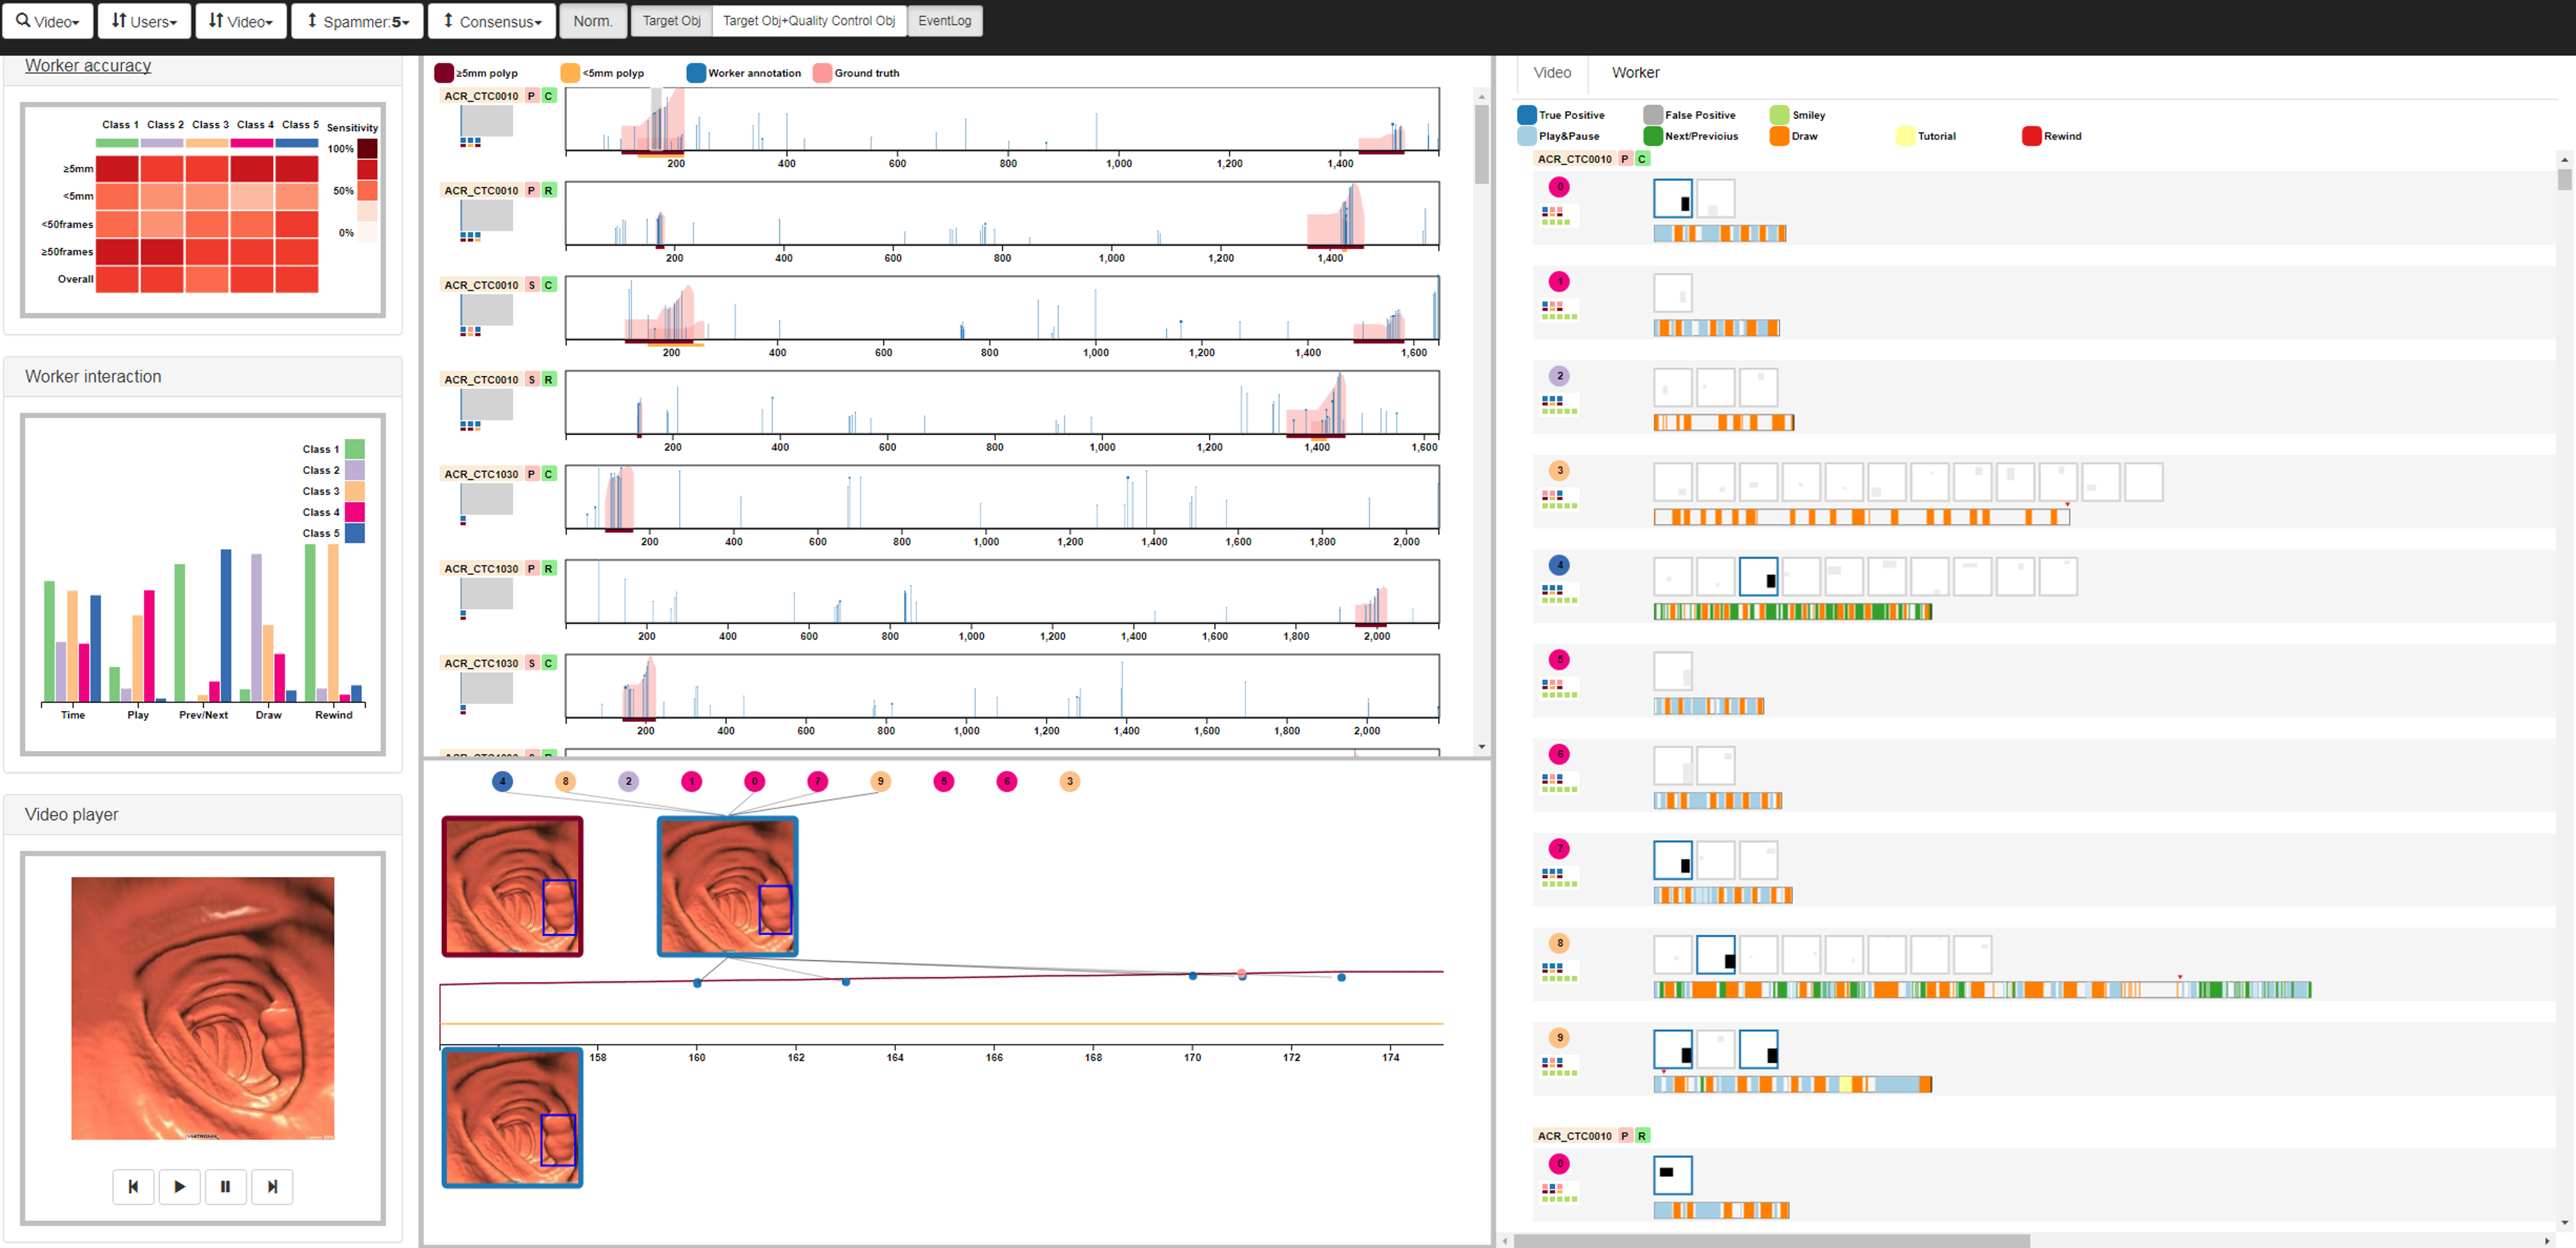Select worker 6 circle in the consensus graph

(1007, 781)
